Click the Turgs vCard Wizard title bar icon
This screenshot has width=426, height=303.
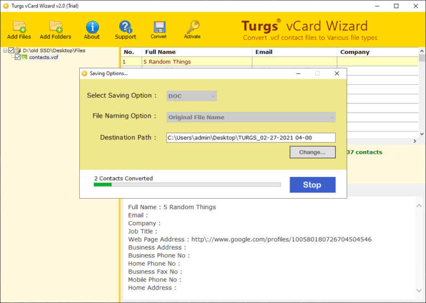click(x=6, y=6)
